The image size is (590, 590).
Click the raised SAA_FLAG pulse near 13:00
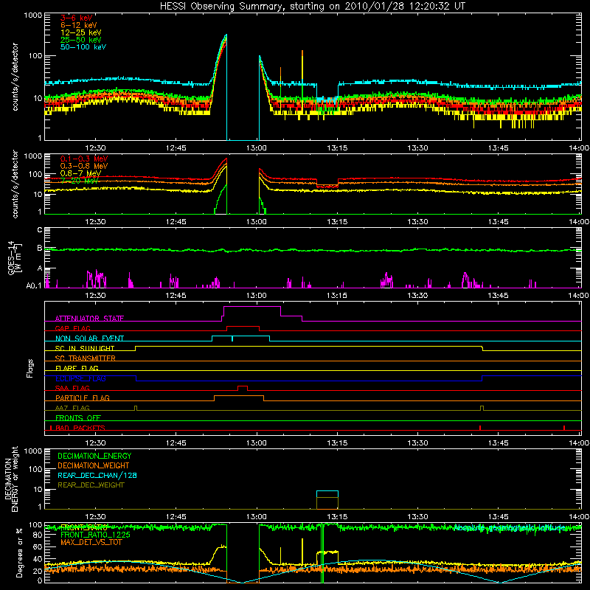point(243,386)
